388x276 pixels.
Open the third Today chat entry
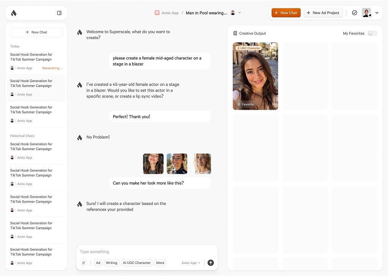pos(36,114)
